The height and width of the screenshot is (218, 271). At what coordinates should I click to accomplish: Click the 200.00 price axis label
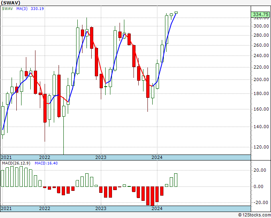(261, 79)
